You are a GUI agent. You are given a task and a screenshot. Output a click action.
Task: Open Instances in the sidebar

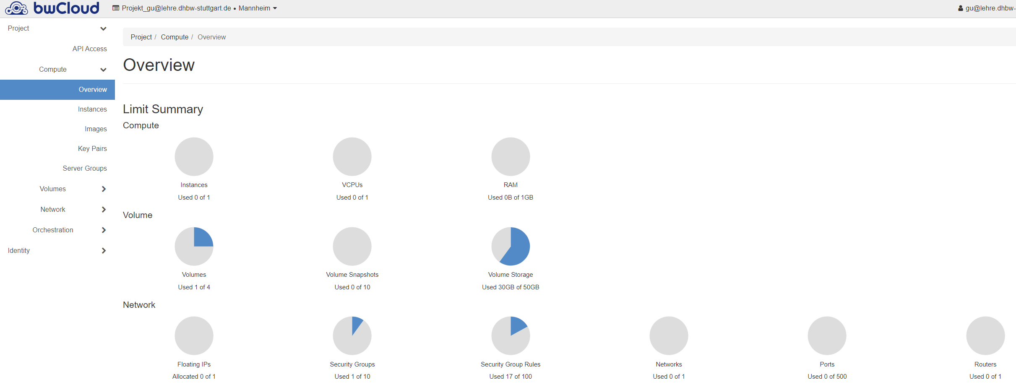92,109
